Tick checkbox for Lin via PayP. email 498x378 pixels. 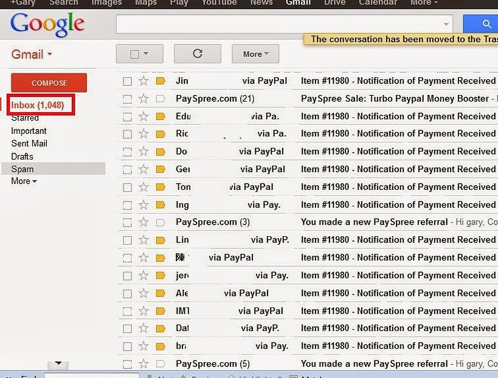pos(127,240)
